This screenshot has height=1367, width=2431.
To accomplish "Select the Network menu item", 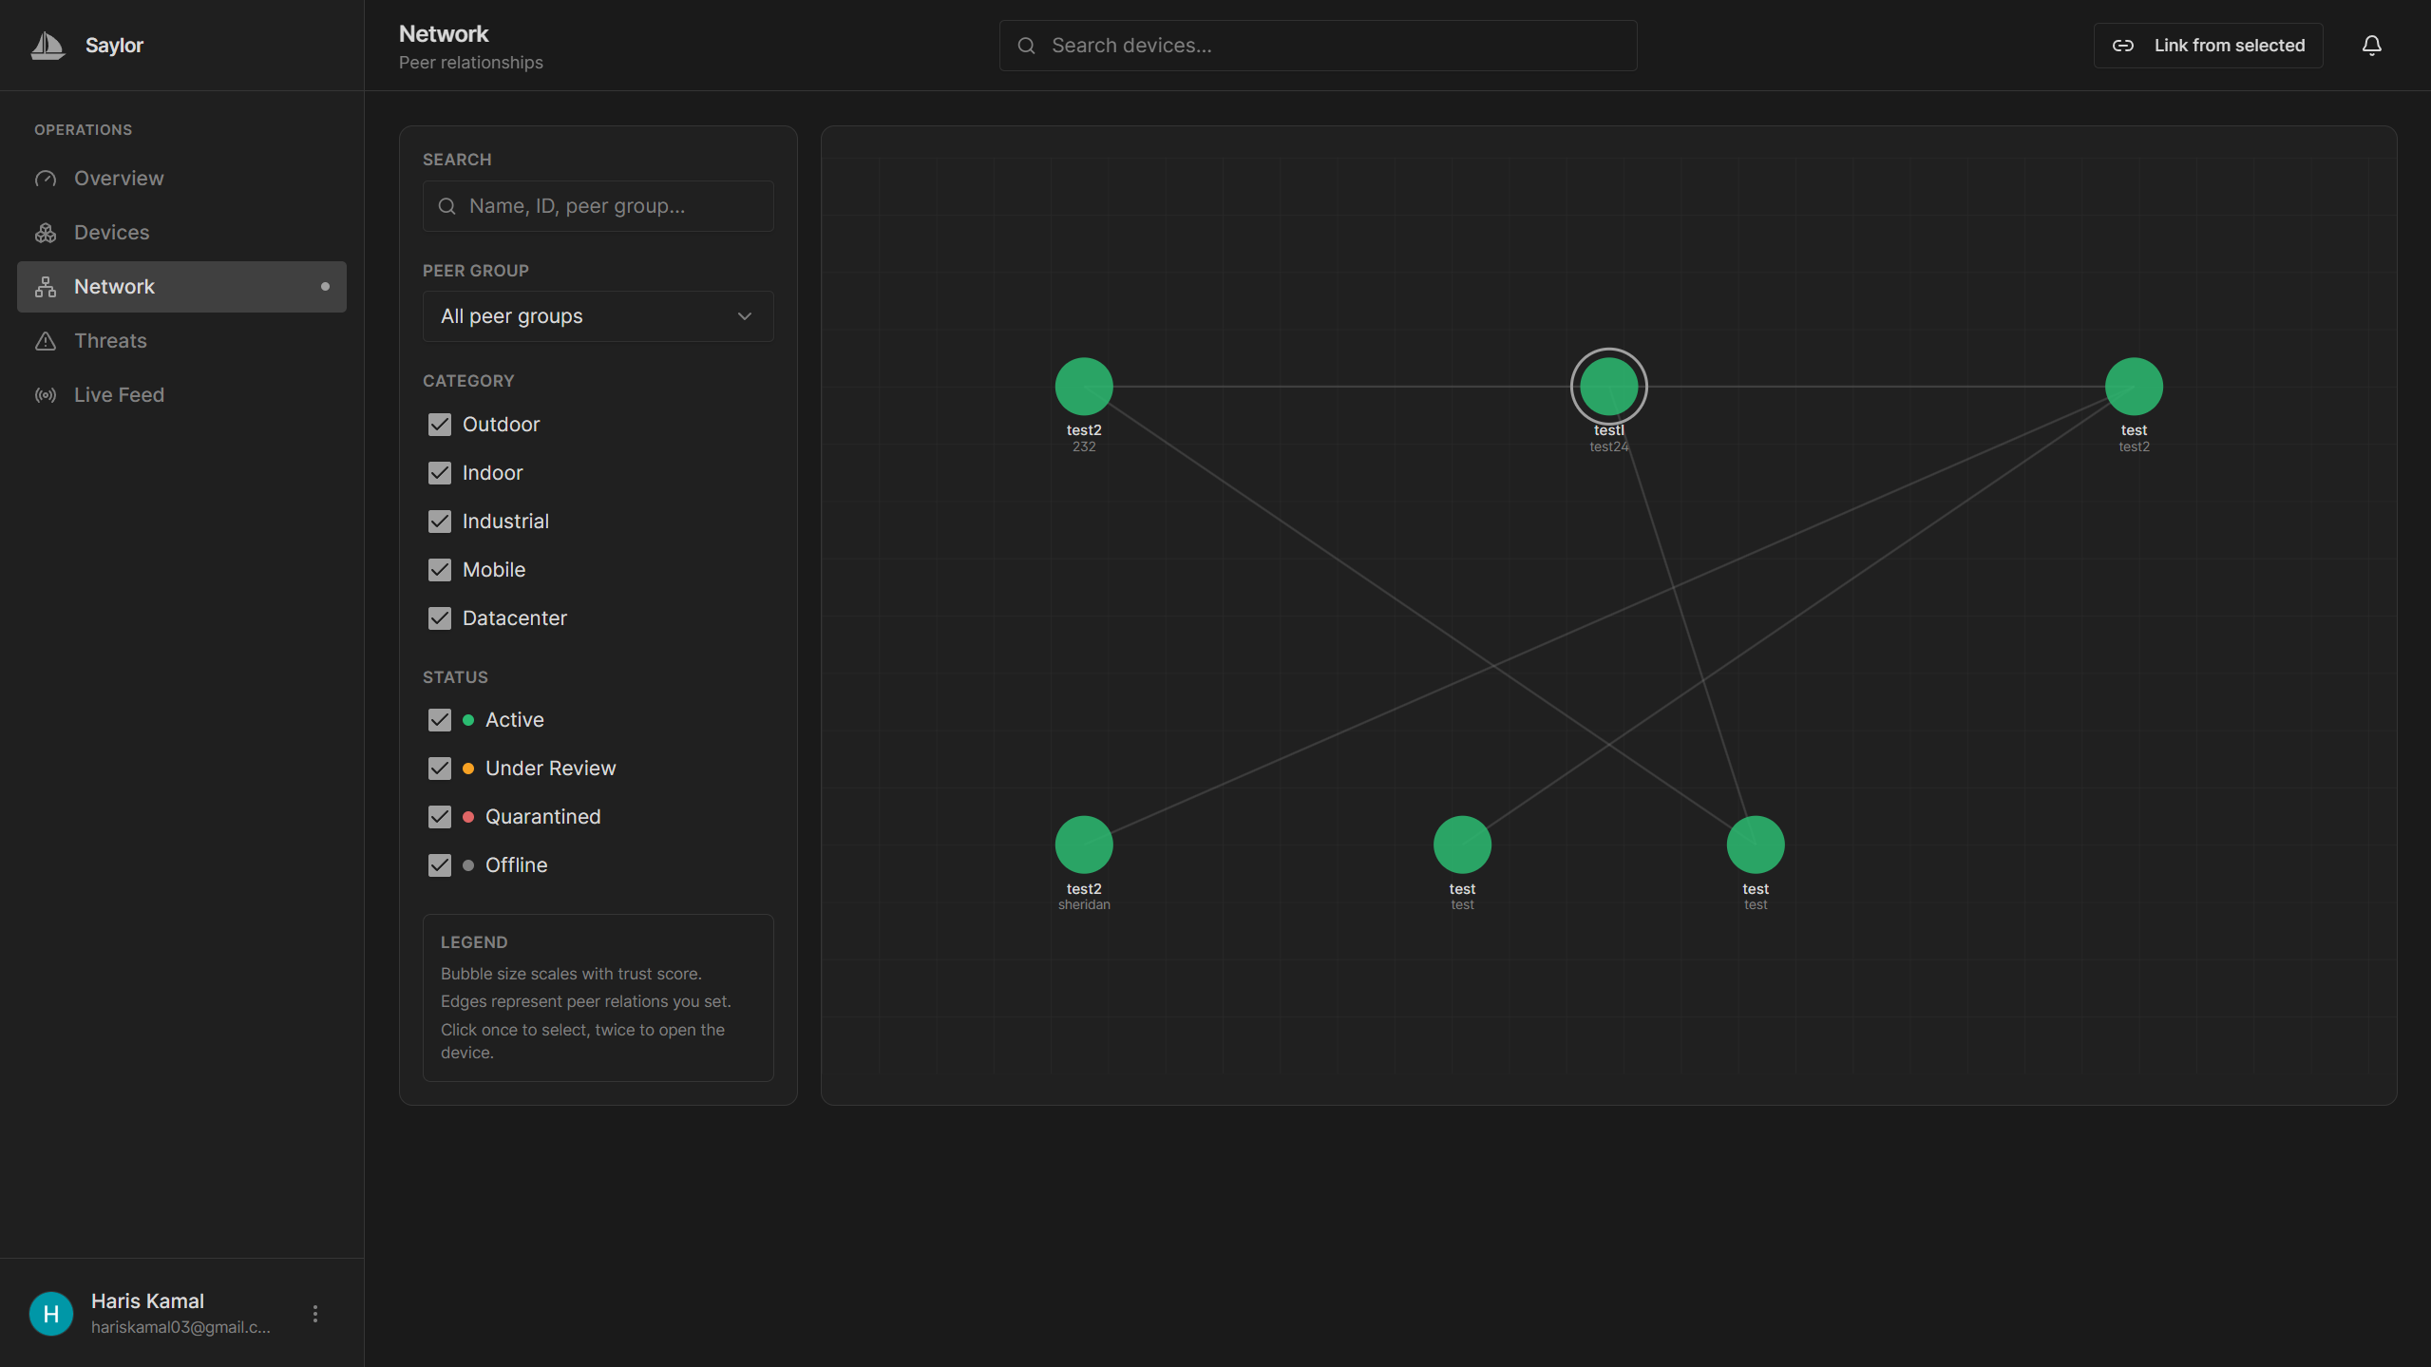I will pos(181,287).
